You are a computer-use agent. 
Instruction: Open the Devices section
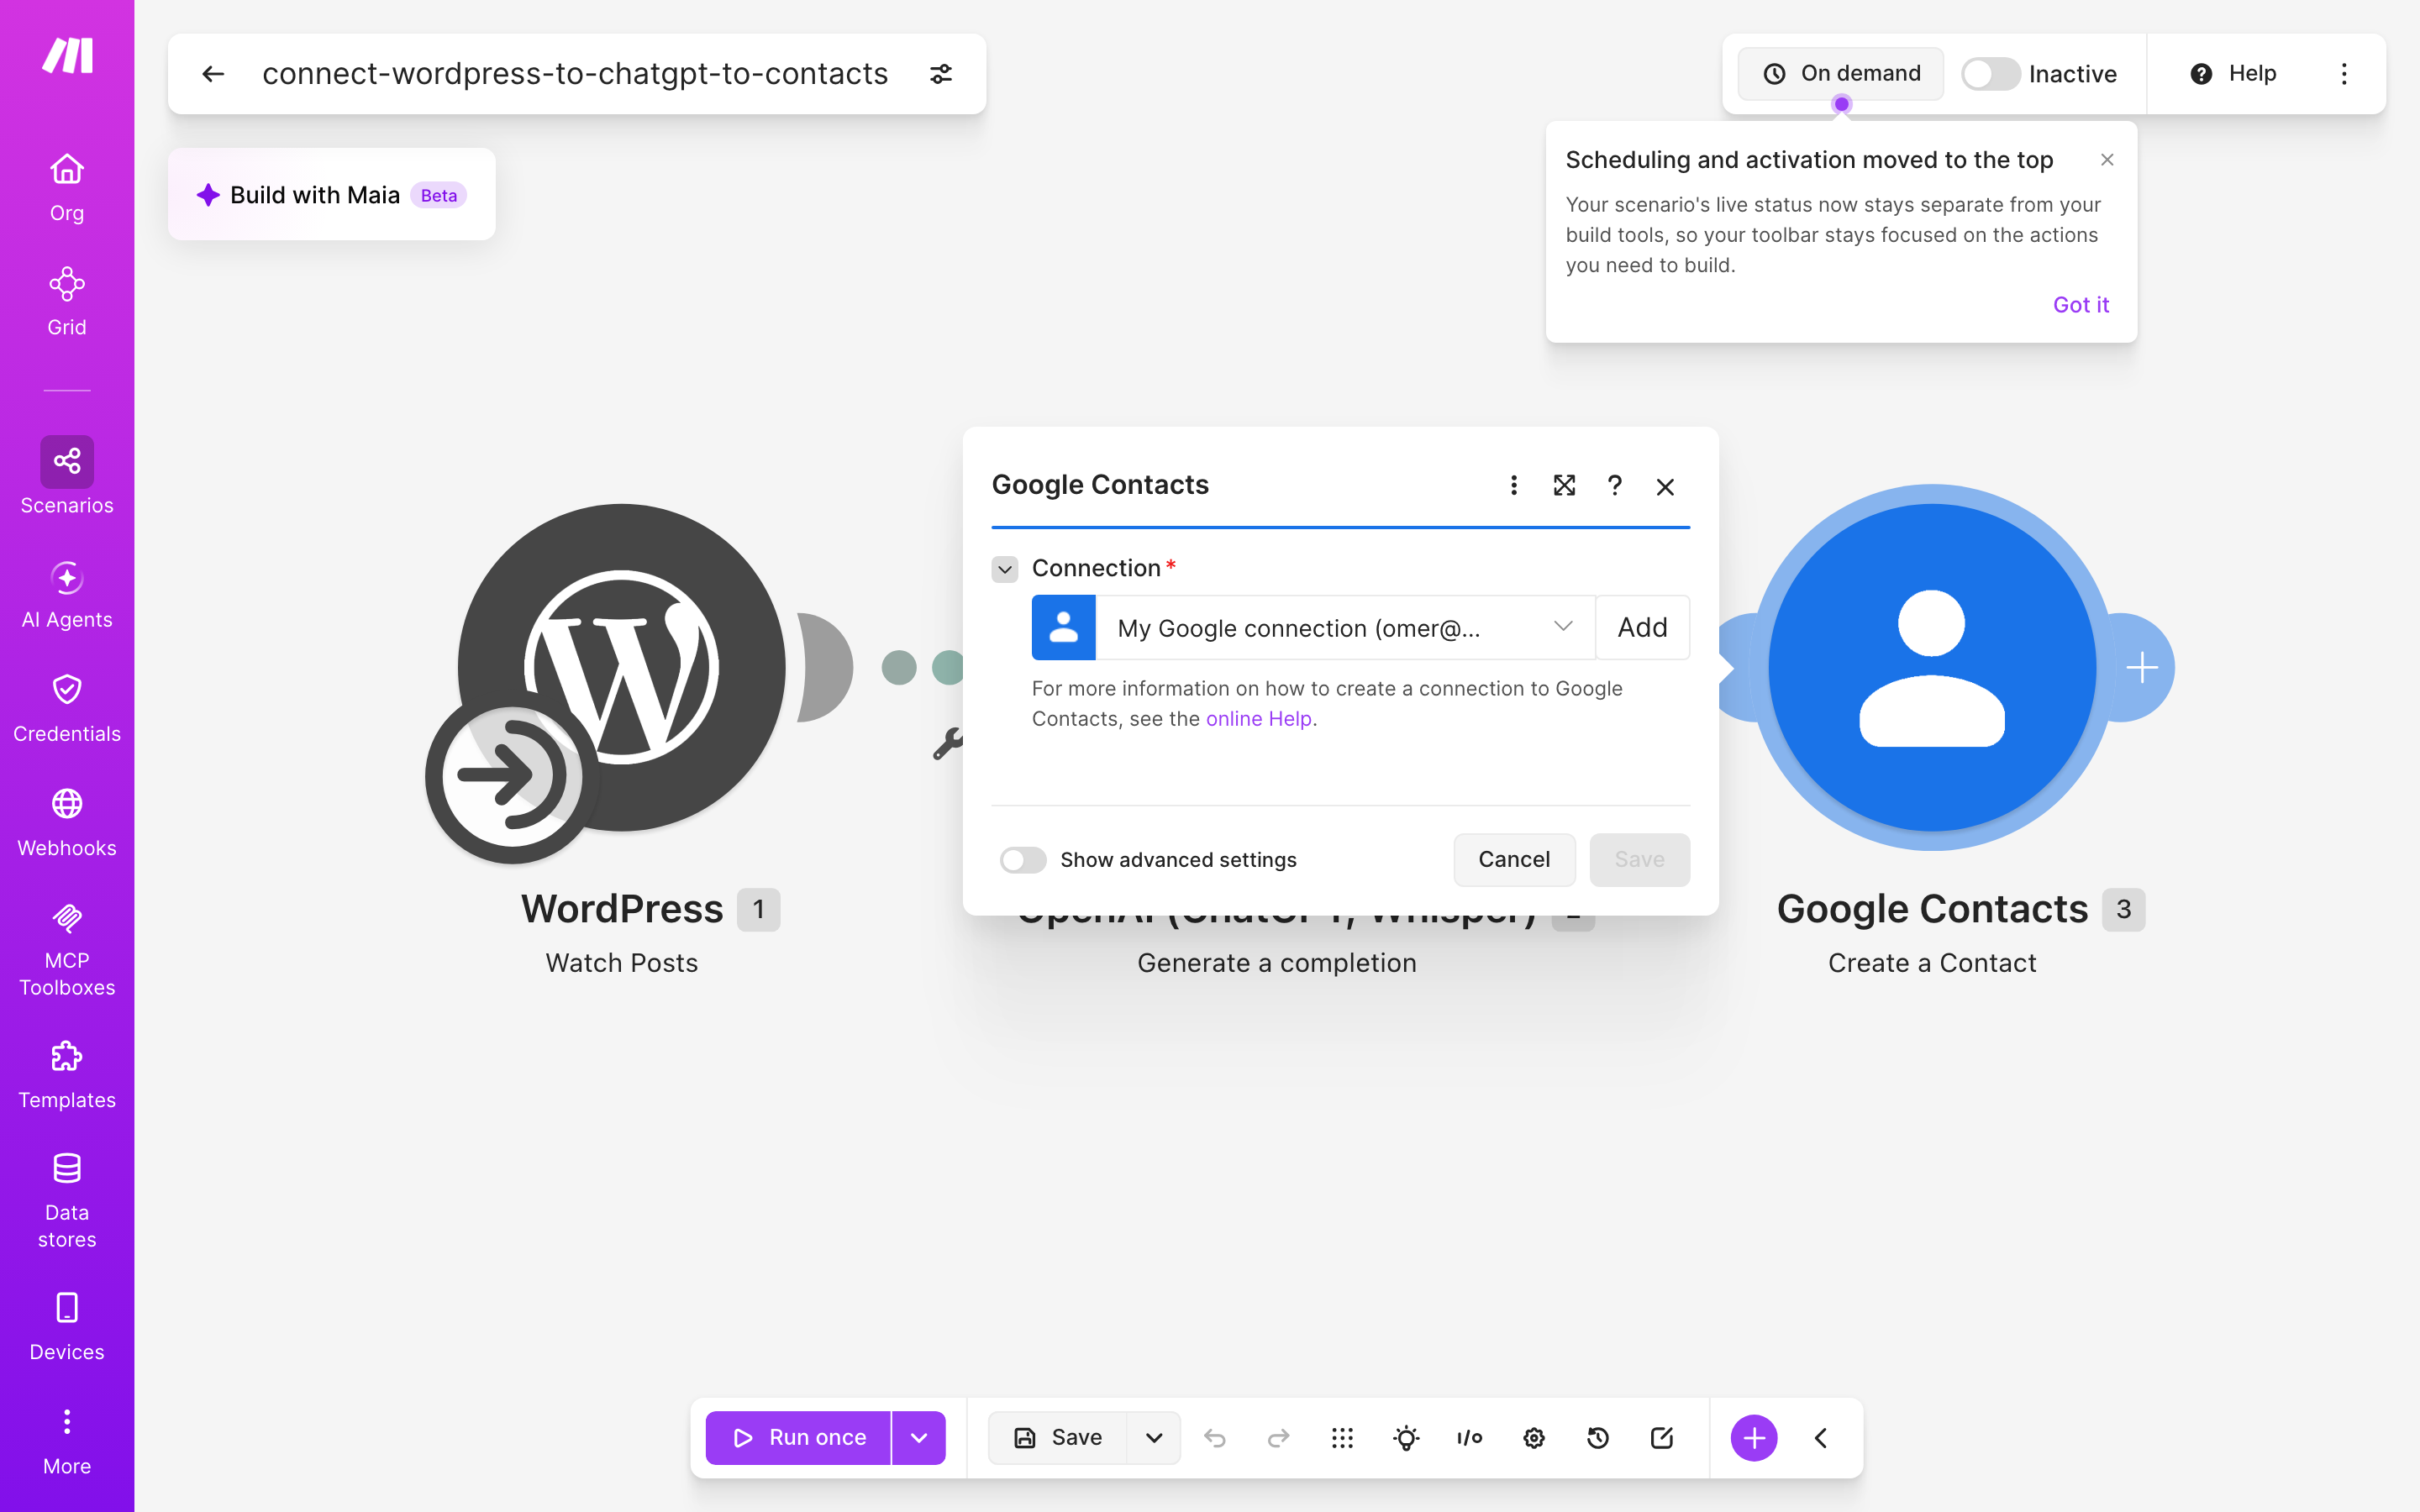point(67,1327)
